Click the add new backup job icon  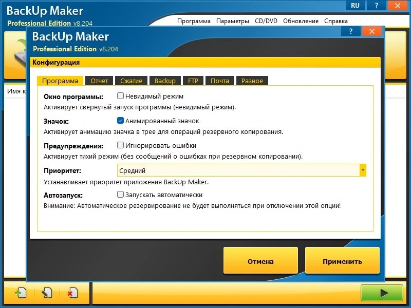pos(21,293)
